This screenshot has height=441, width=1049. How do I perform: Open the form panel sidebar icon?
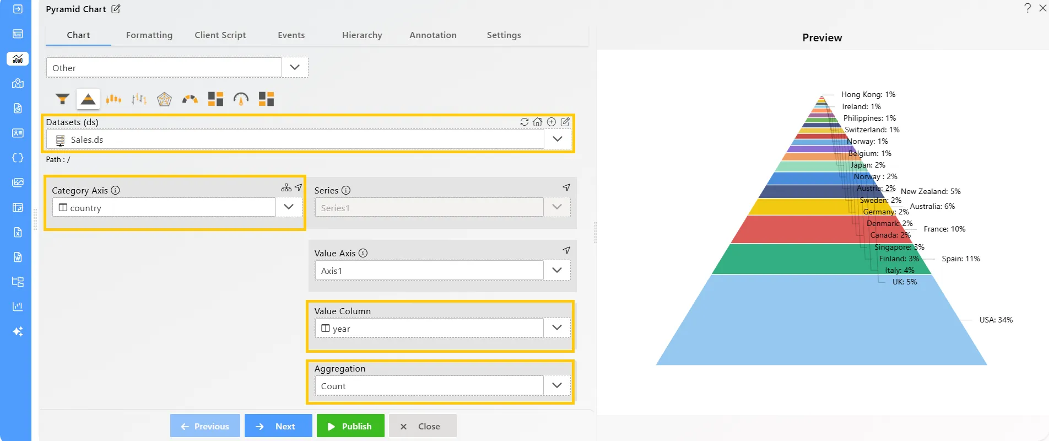(18, 34)
